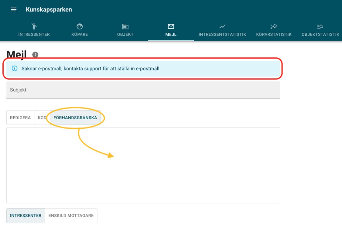342x231 pixels.
Task: Open the hamburger navigation menu
Action: click(x=14, y=10)
